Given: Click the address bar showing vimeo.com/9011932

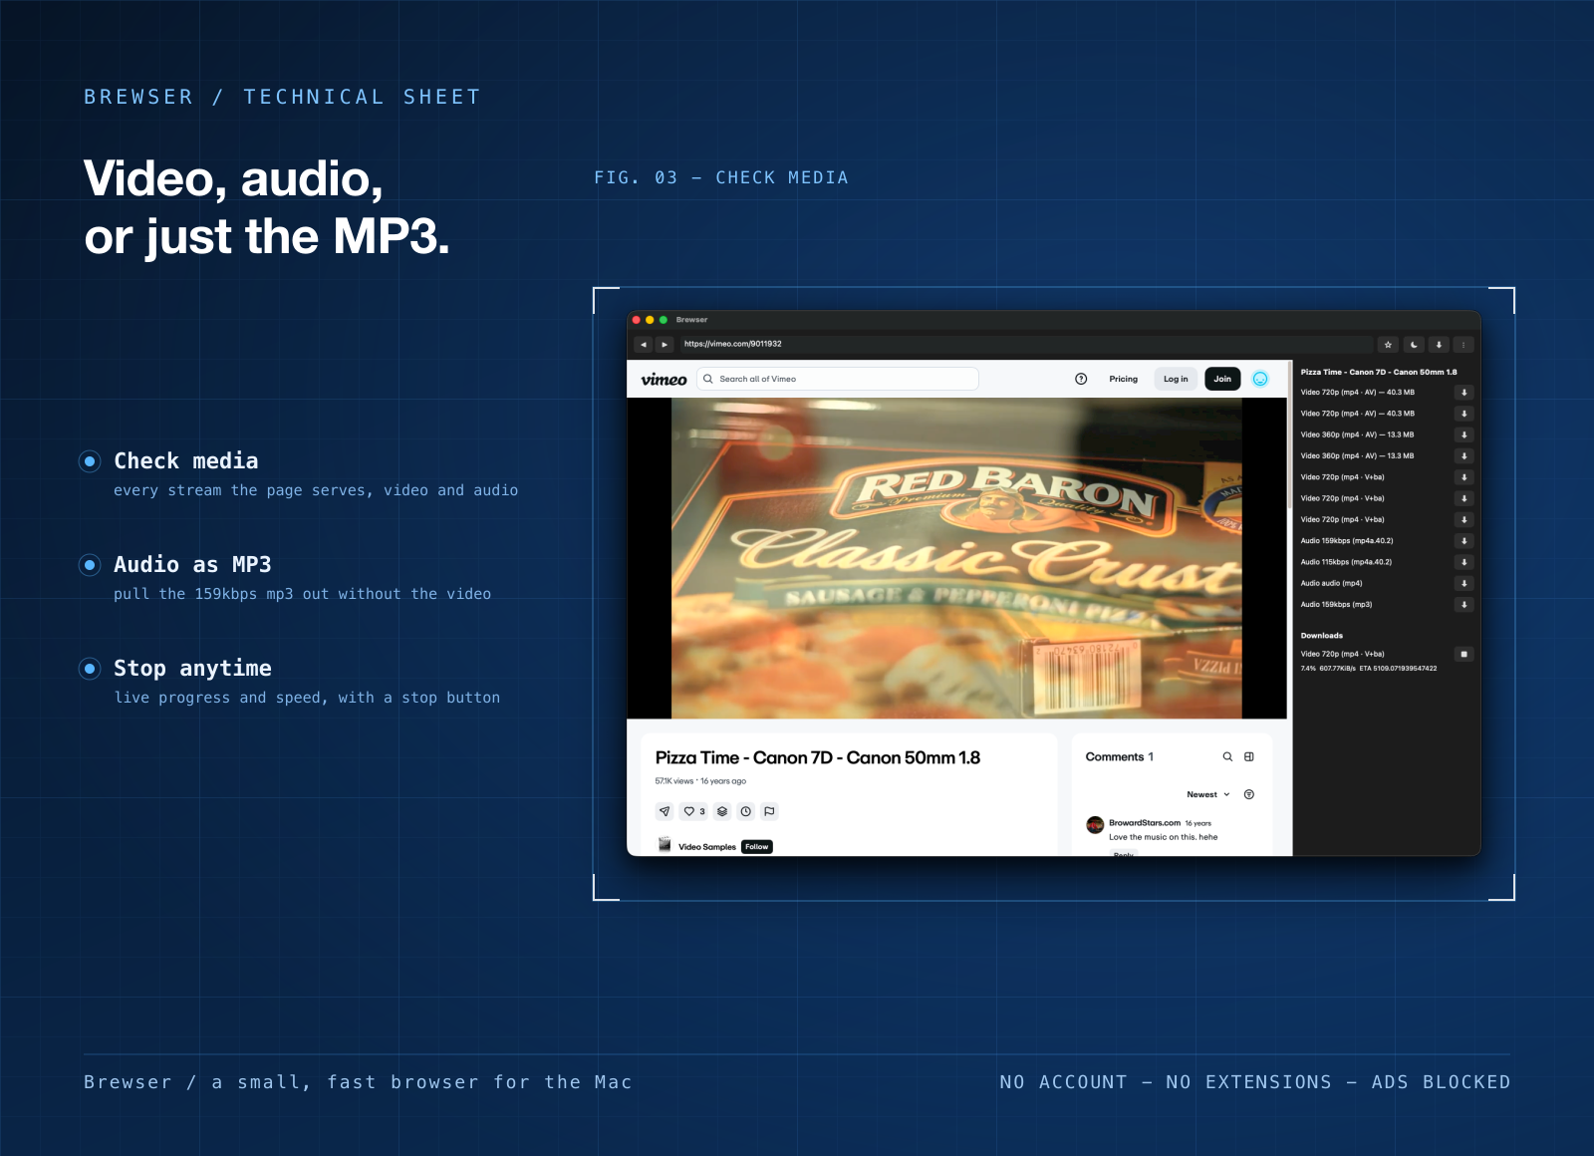Looking at the screenshot, I should coord(1025,345).
